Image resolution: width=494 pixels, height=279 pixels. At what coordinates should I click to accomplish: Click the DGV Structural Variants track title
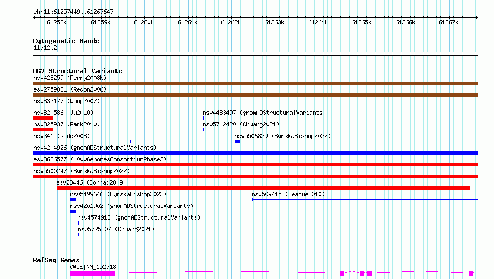pyautogui.click(x=78, y=71)
